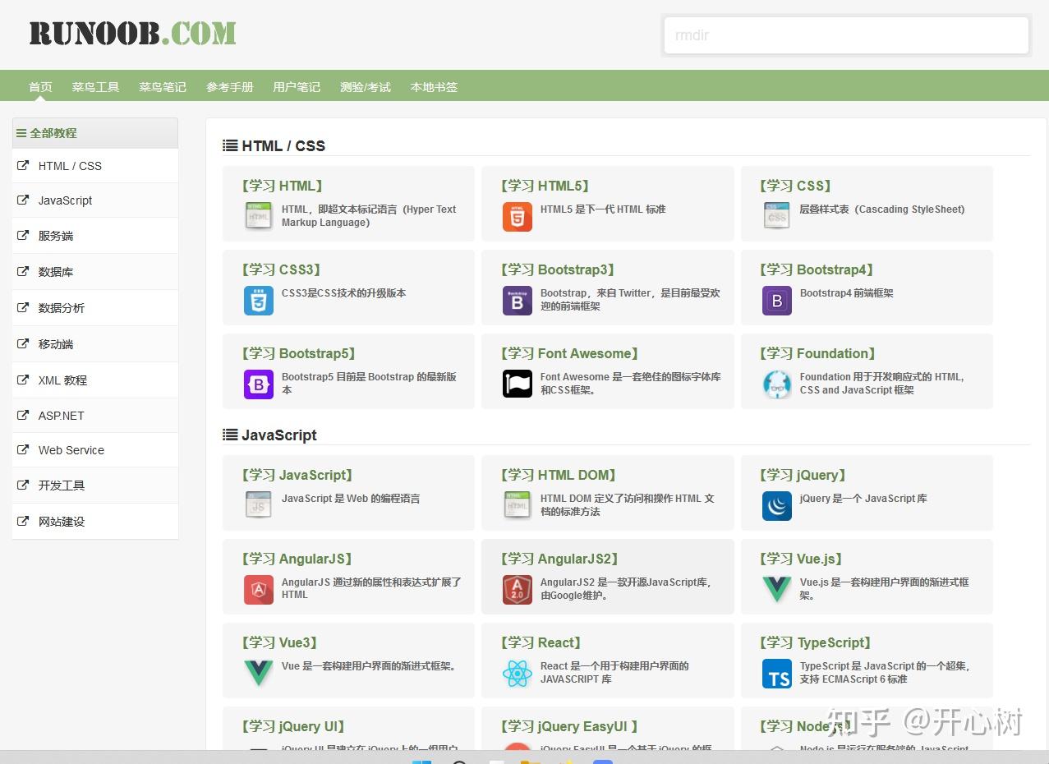
Task: Click the Bootstrap5 purple icon
Action: point(259,384)
